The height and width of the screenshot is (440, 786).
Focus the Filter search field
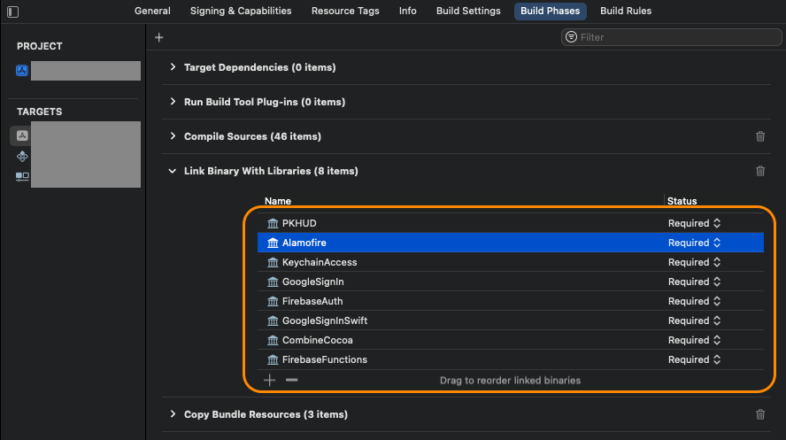coord(672,37)
